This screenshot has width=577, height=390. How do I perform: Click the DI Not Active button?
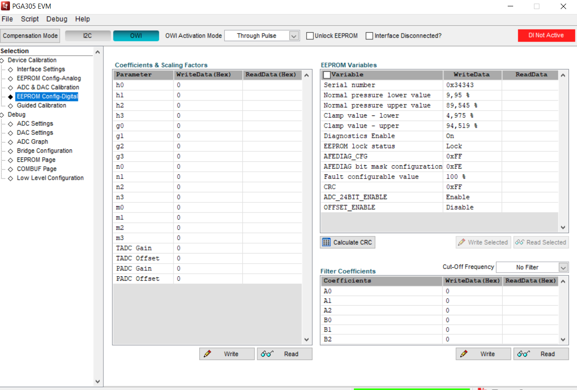546,35
